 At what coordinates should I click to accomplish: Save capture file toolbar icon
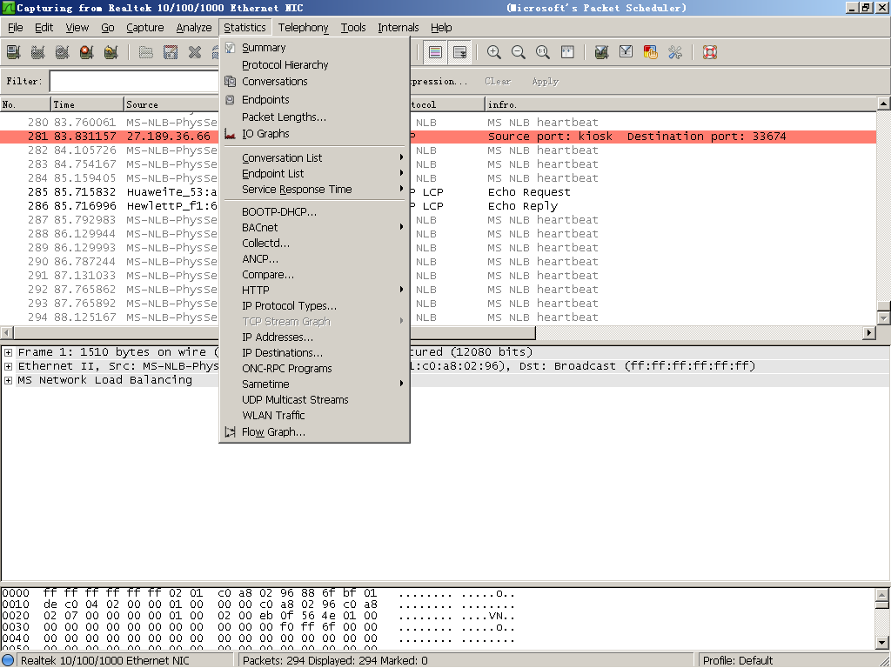tap(171, 52)
